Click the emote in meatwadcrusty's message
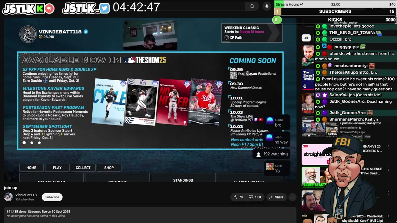The image size is (397, 223). (372, 66)
